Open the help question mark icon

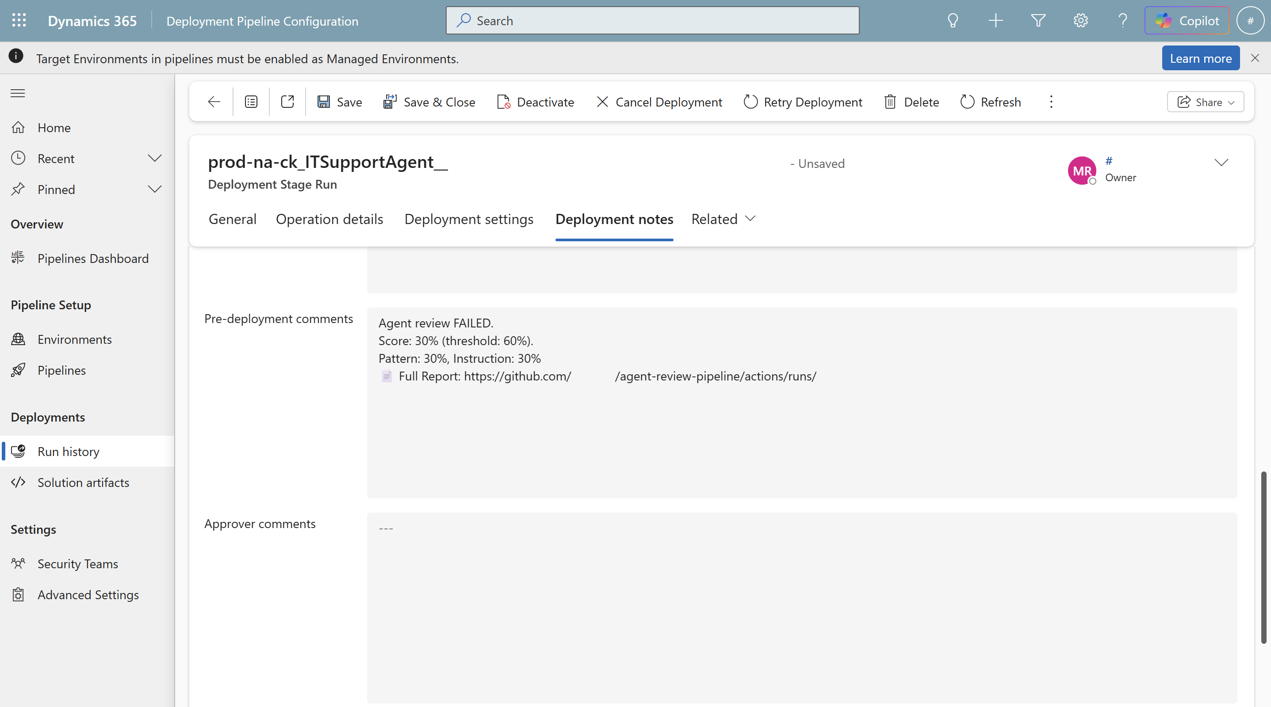point(1123,21)
